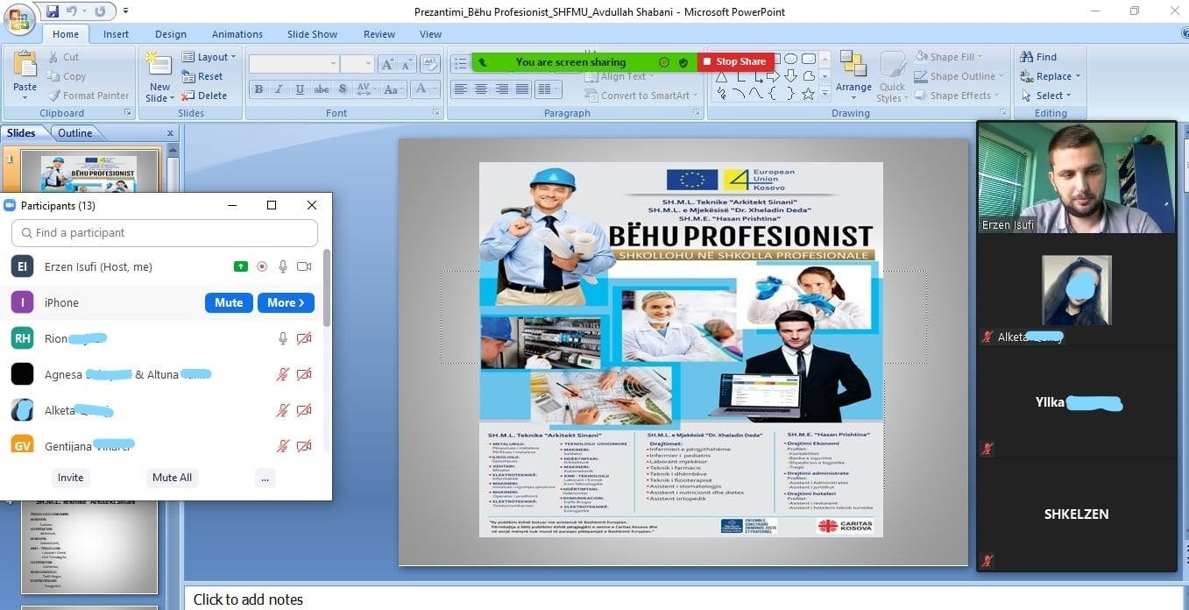Toggle Erzen Isufi's microphone in participants list
The height and width of the screenshot is (610, 1189).
(283, 266)
